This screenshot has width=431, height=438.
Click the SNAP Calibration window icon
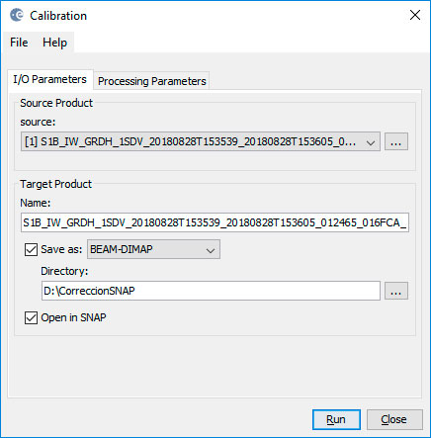17,15
